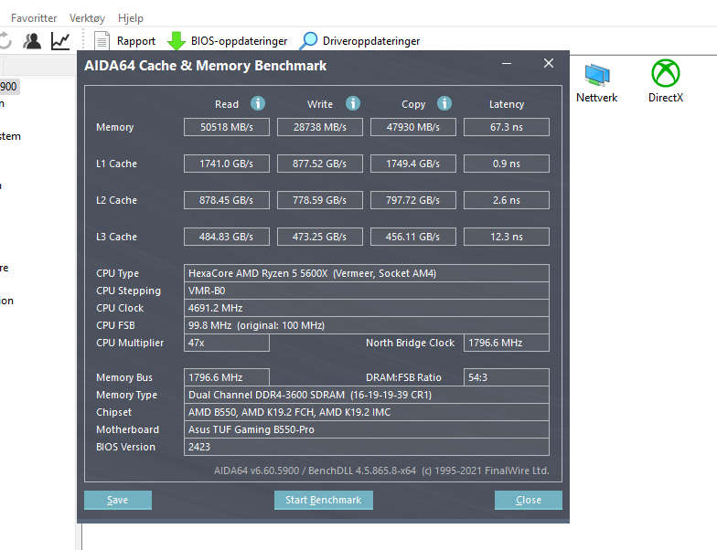
Task: Click the AIDA64 version footer text
Action: pos(382,471)
